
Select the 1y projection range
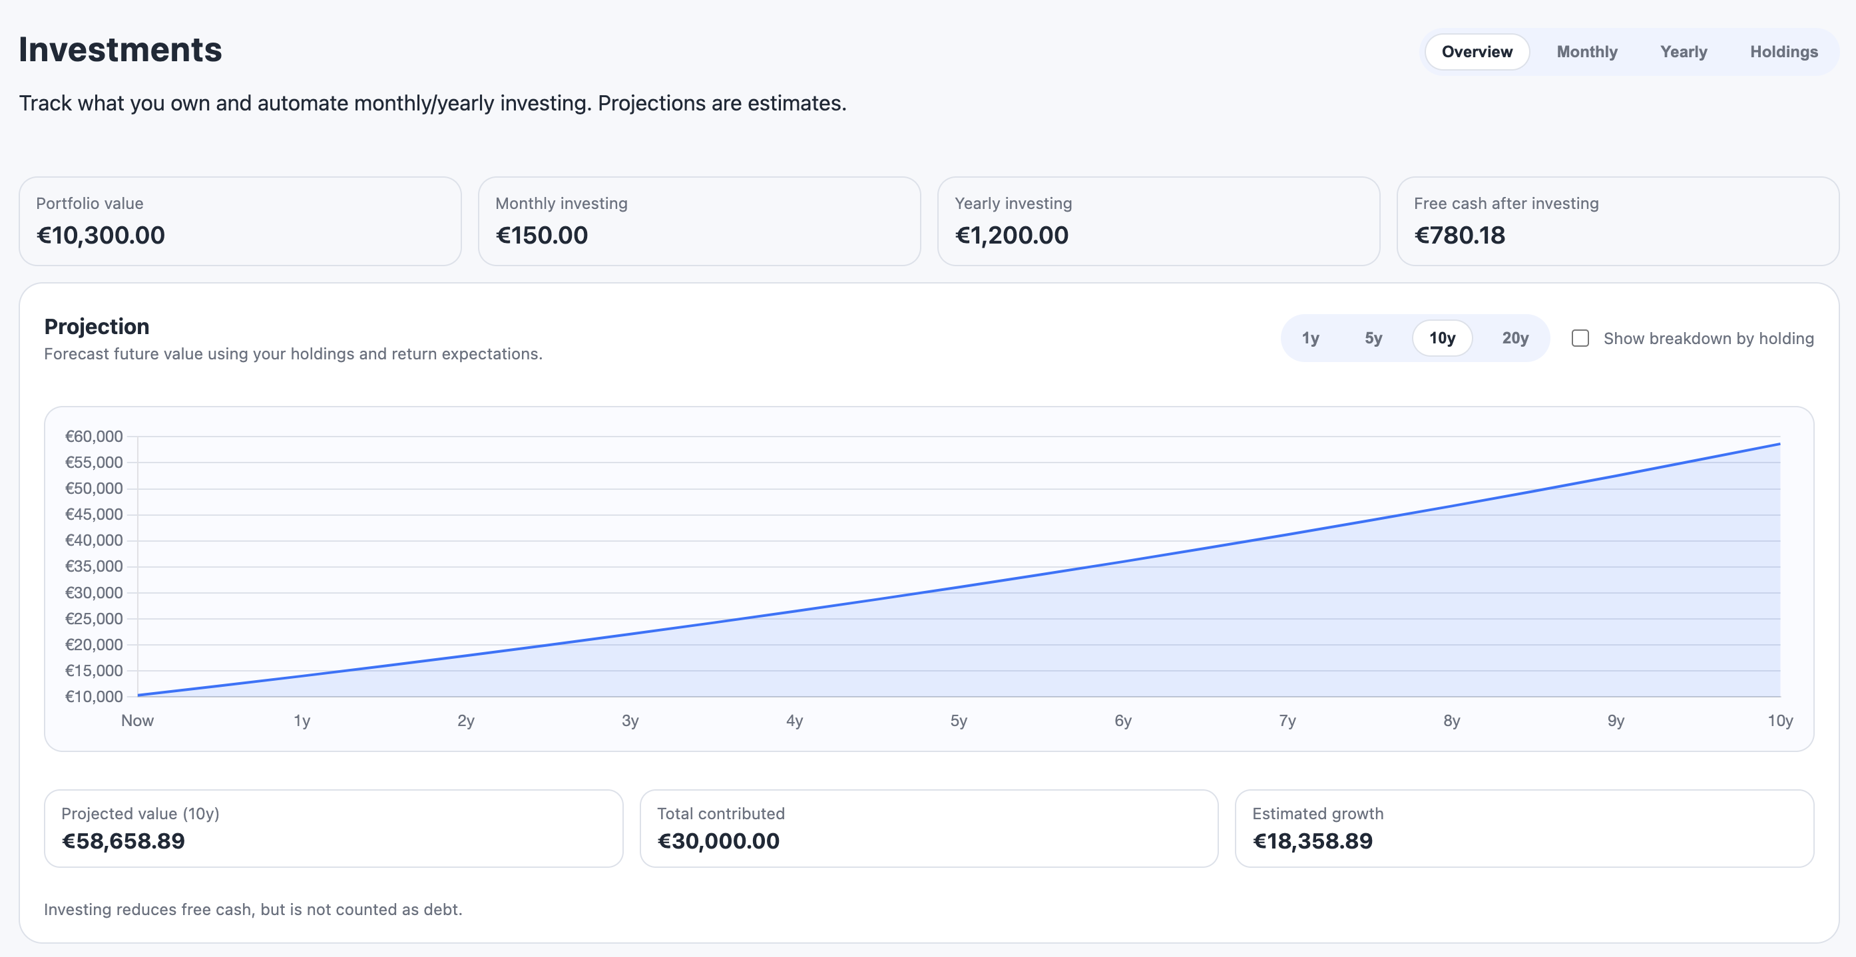coord(1312,337)
